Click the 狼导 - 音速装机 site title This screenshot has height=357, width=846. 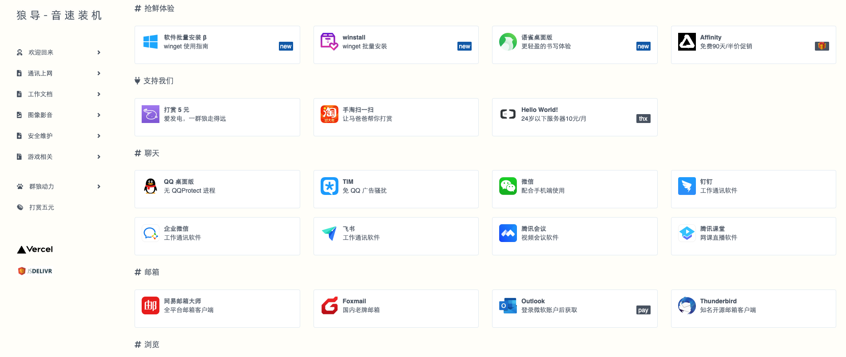(x=59, y=16)
